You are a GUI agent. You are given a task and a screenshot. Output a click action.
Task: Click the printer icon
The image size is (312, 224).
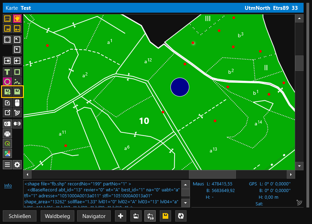click(7, 134)
